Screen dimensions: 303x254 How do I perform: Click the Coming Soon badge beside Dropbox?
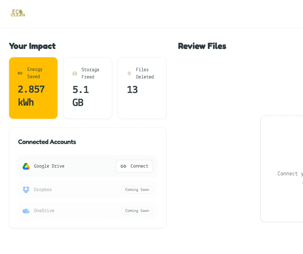(x=137, y=190)
